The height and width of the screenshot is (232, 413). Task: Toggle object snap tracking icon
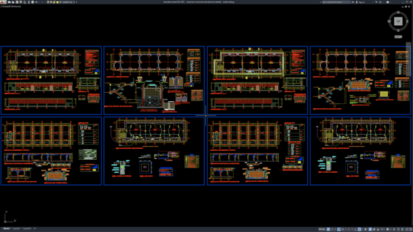tap(356, 229)
